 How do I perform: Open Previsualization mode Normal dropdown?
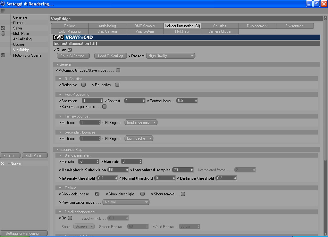coord(126,202)
